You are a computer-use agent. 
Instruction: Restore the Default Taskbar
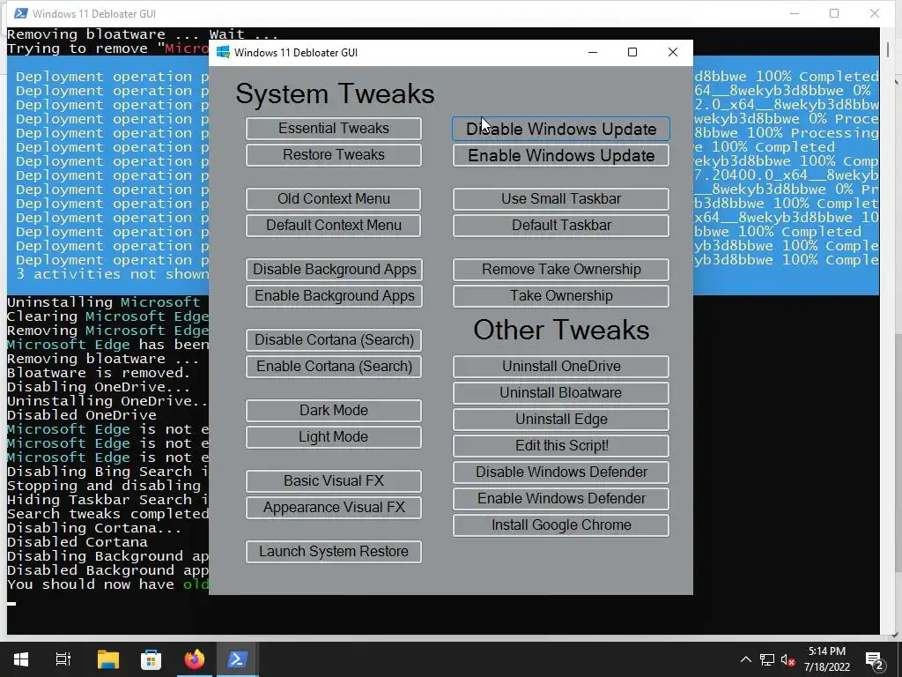(561, 225)
